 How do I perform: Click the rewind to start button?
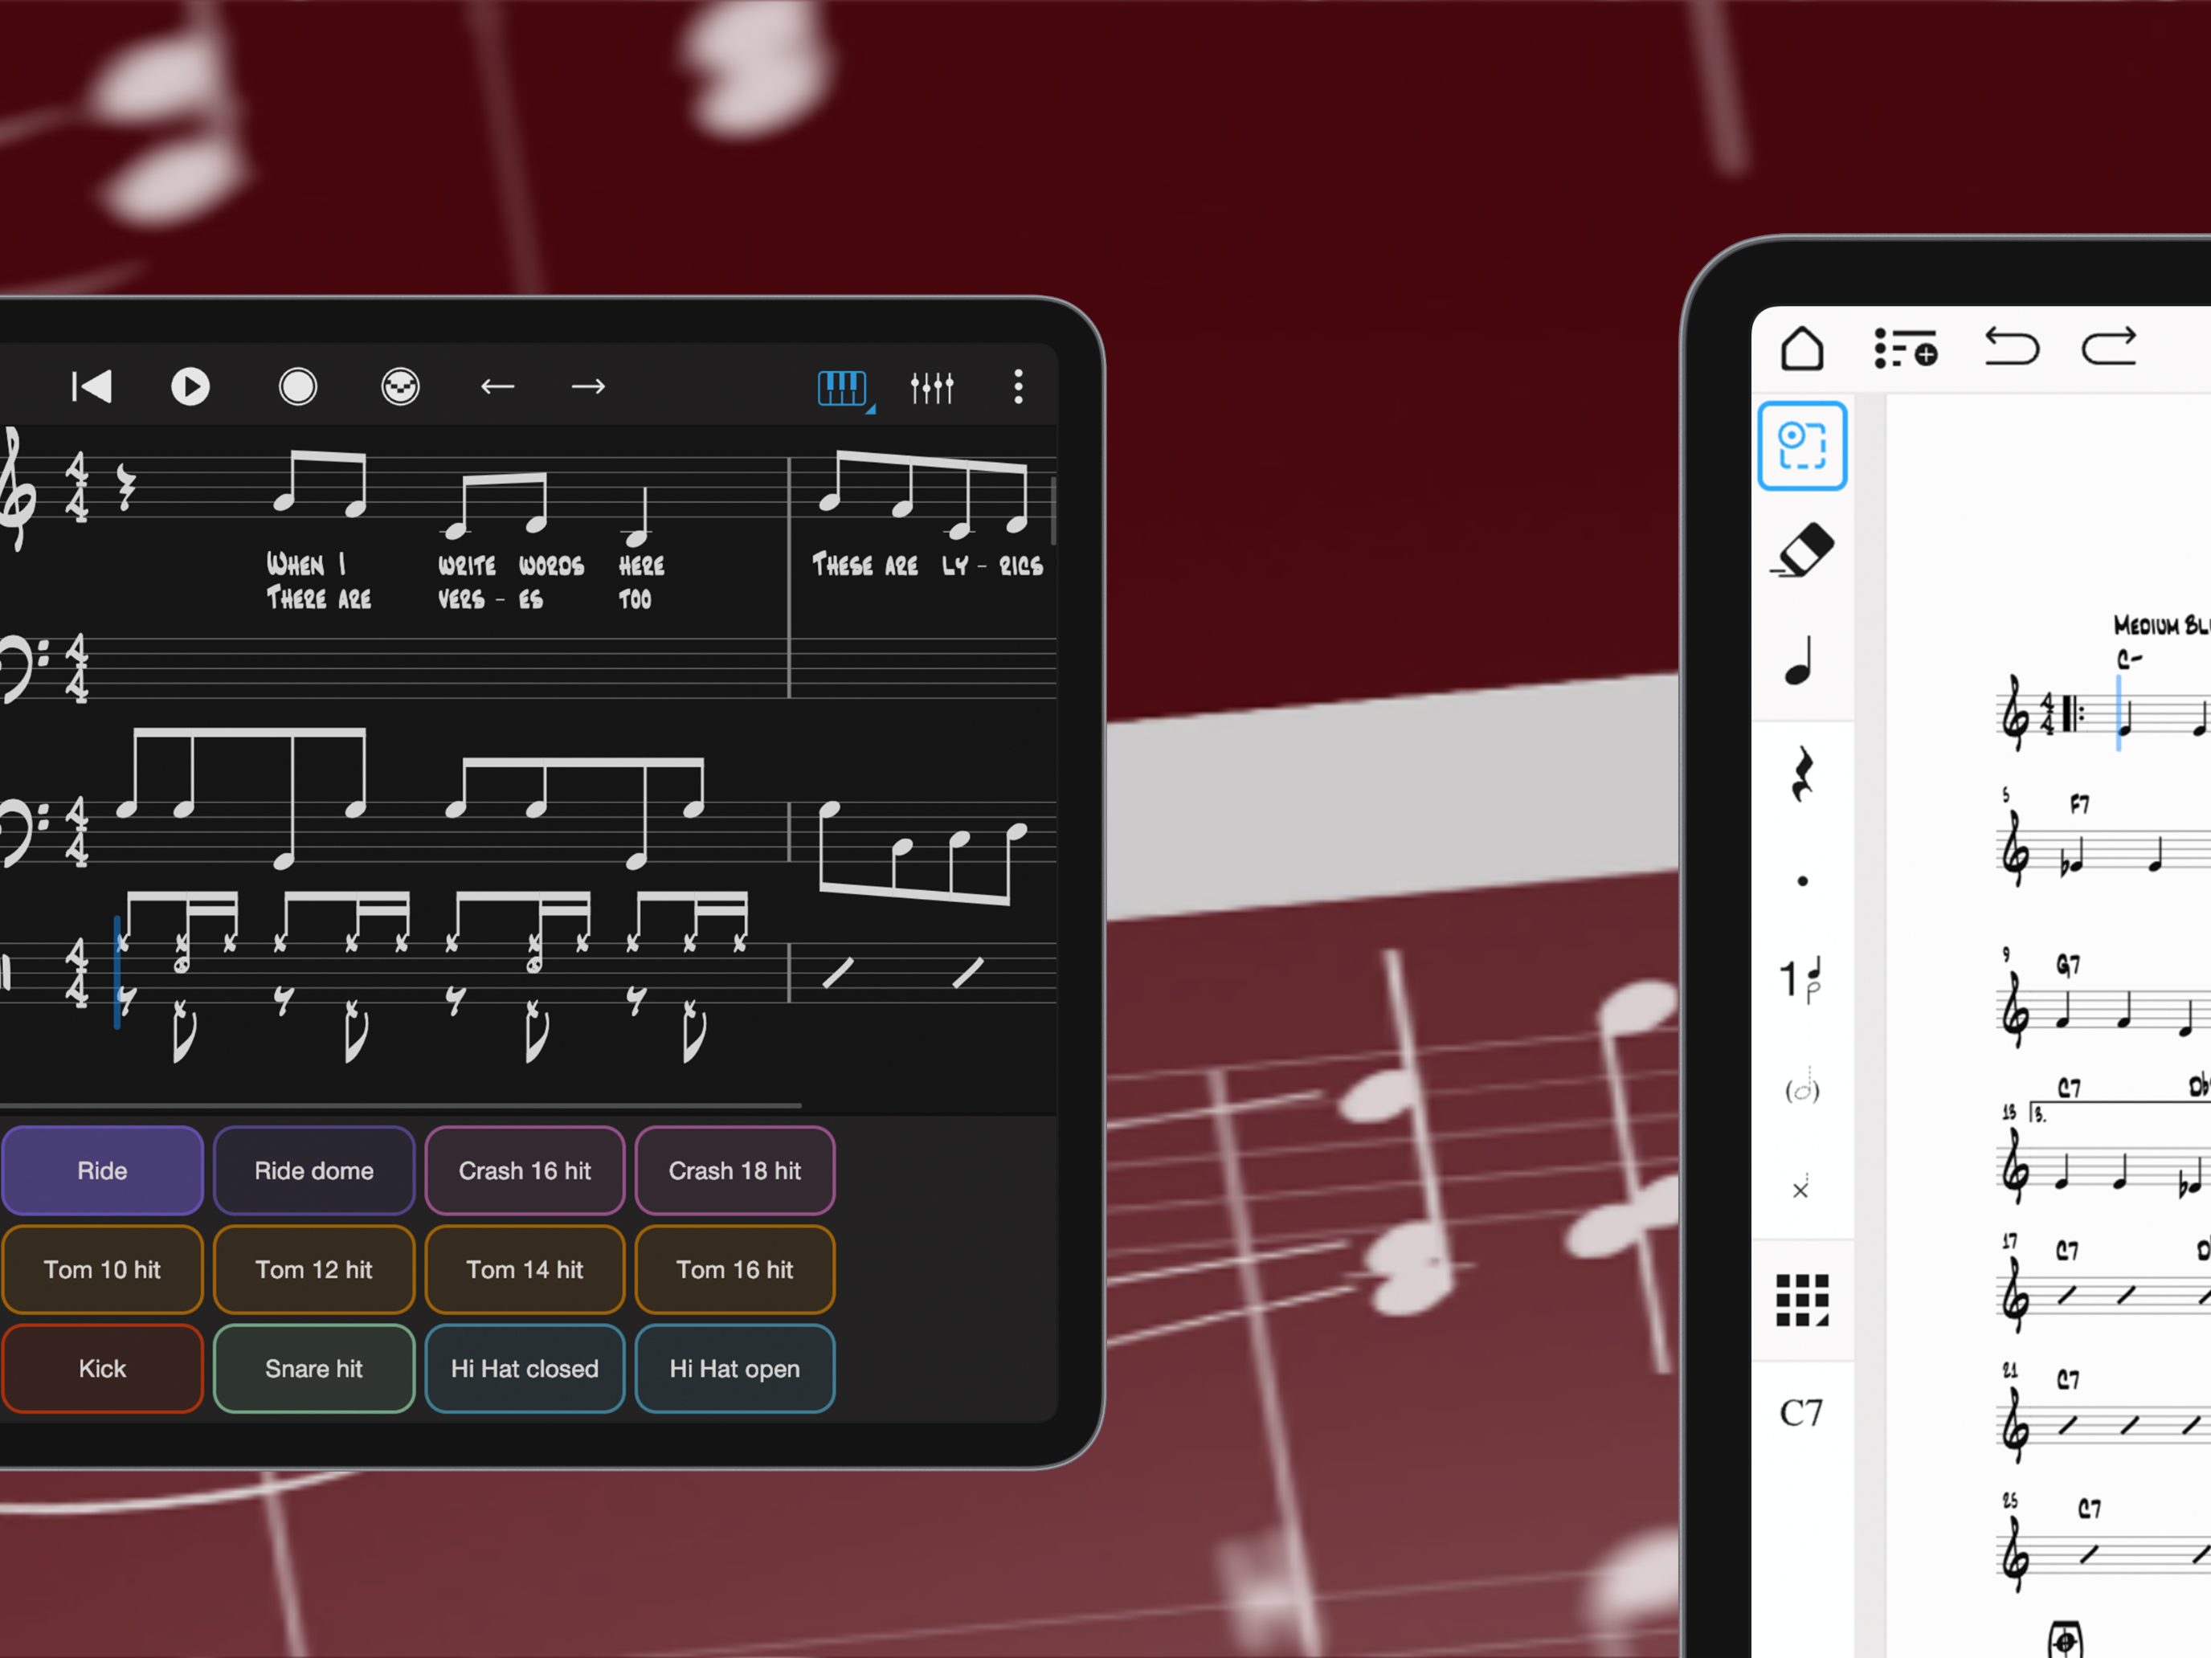(x=92, y=386)
